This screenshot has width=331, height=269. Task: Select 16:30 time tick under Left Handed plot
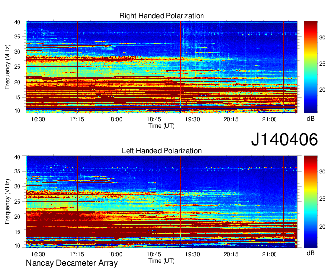click(38, 254)
